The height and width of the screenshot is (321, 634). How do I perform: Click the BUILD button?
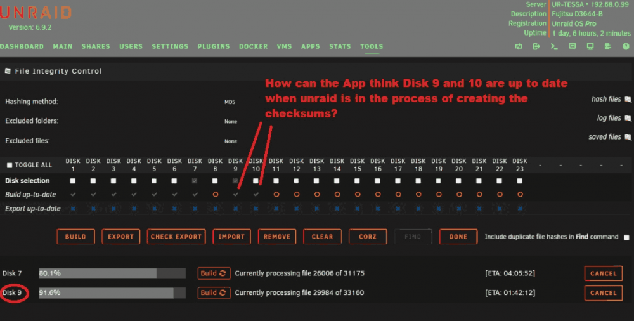point(75,237)
